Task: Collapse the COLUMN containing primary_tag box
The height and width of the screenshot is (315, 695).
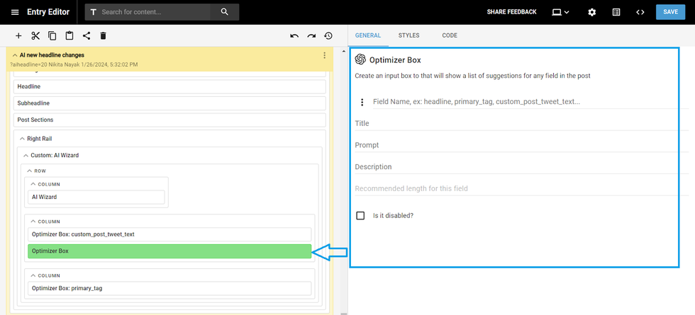Action: coord(33,275)
